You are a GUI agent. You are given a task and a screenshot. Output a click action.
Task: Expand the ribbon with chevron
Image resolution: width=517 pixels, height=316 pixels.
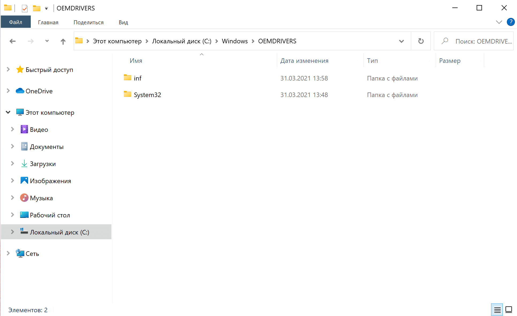499,22
